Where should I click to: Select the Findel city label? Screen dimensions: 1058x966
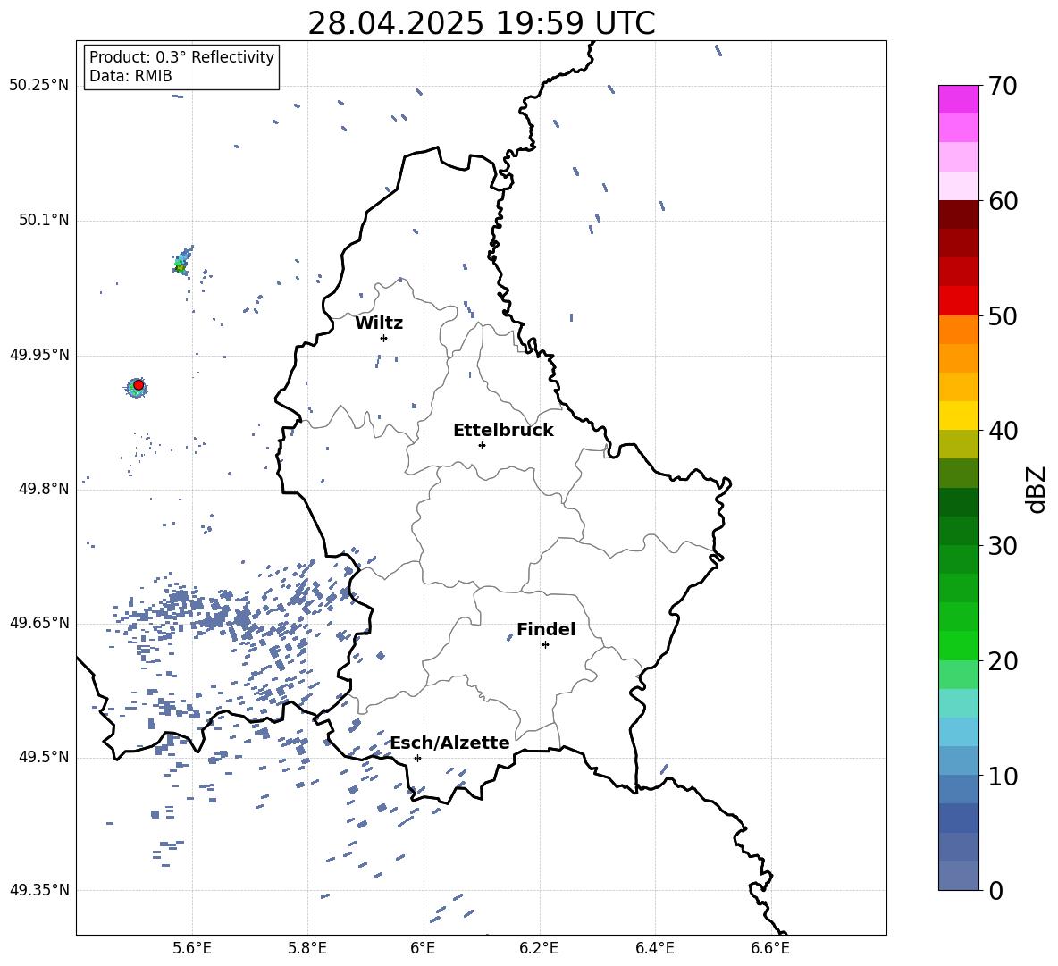[x=546, y=629]
